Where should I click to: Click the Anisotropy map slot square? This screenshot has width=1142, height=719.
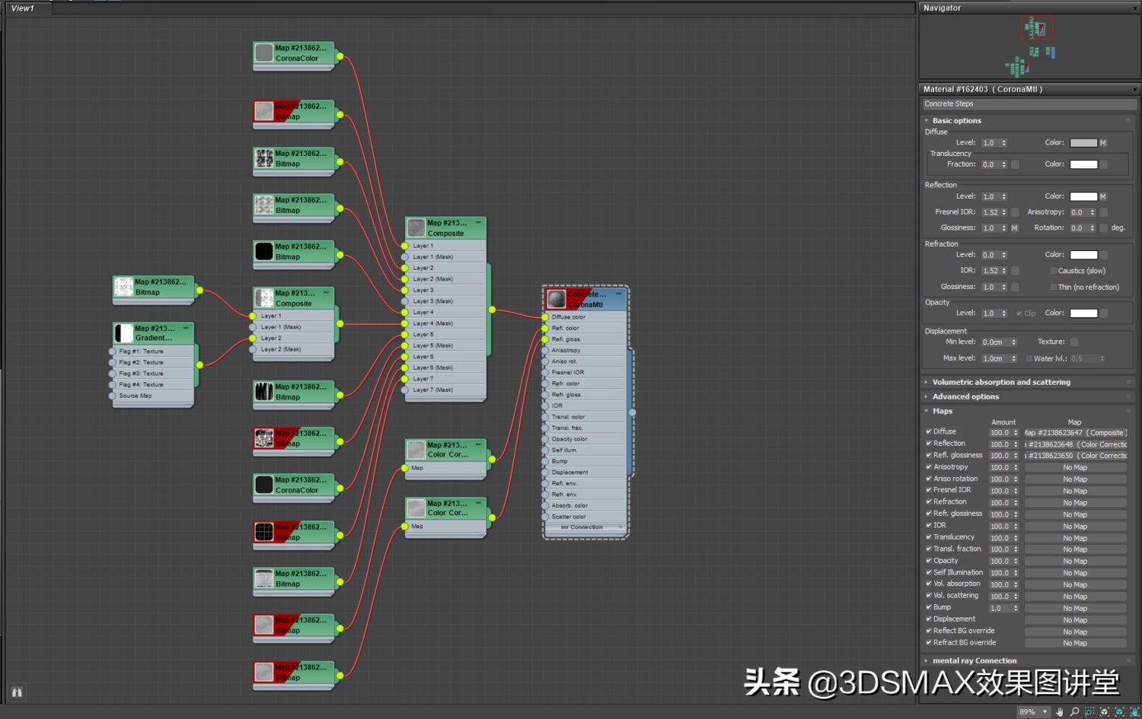(x=1103, y=212)
